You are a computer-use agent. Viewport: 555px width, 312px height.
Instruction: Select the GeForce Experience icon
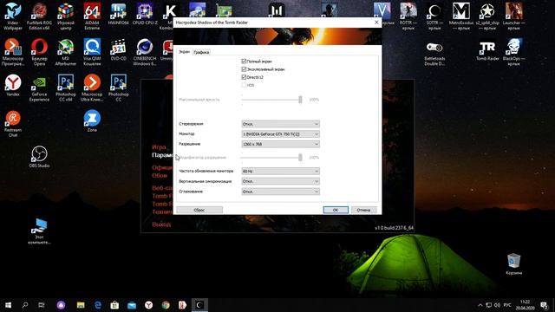[x=39, y=88]
